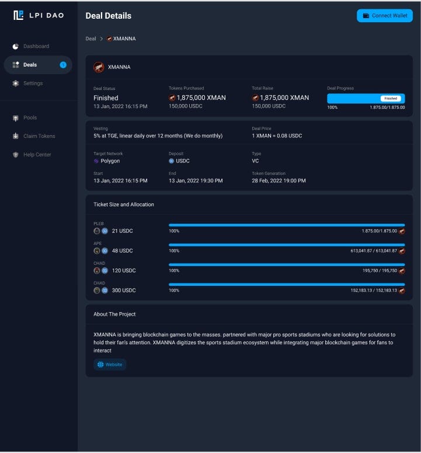The image size is (421, 453).
Task: Click the token icon after 613,041.87 allocation
Action: [x=402, y=251]
